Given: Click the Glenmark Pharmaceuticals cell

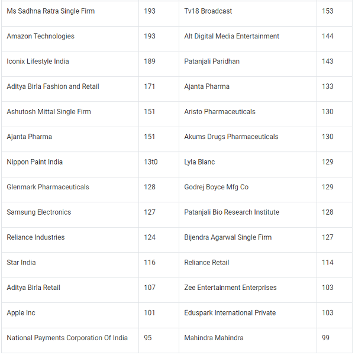Looking at the screenshot, I should click(48, 187).
